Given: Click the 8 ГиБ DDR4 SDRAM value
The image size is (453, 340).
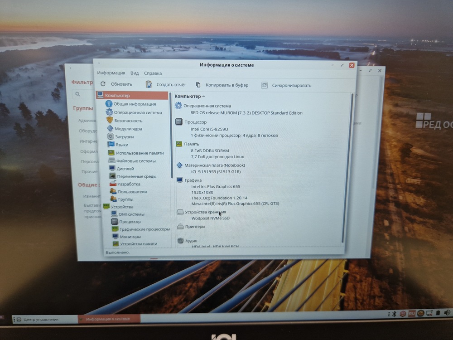Looking at the screenshot, I should click(x=210, y=151).
